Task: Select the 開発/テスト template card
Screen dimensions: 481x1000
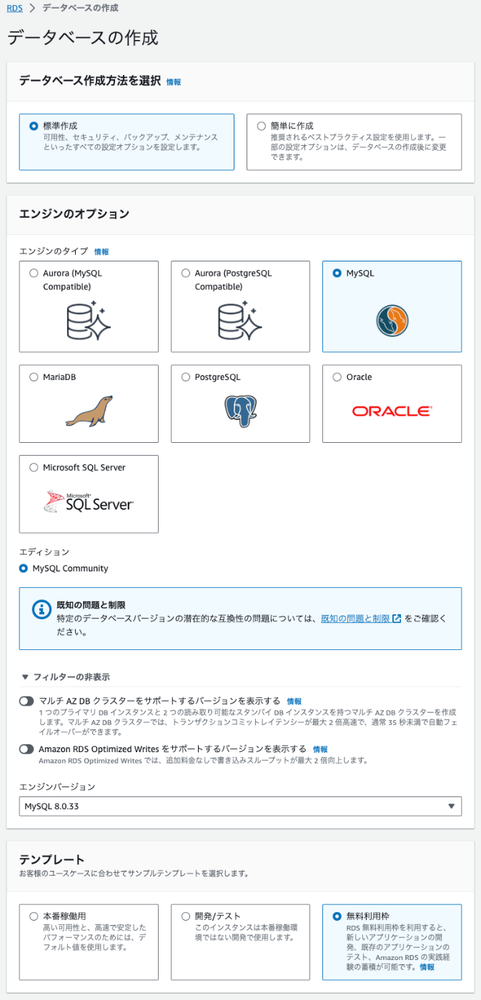Action: [240, 941]
